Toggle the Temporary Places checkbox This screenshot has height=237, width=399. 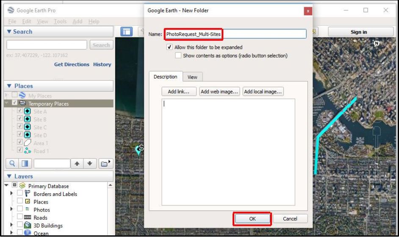click(x=14, y=103)
